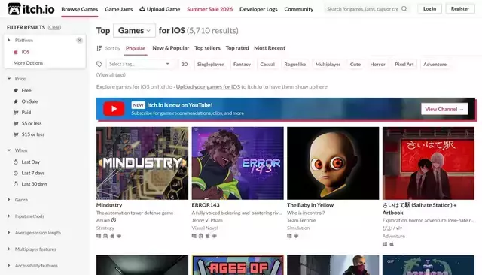482x275 pixels.
Task: Open More Options under Platform
Action: [x=28, y=63]
